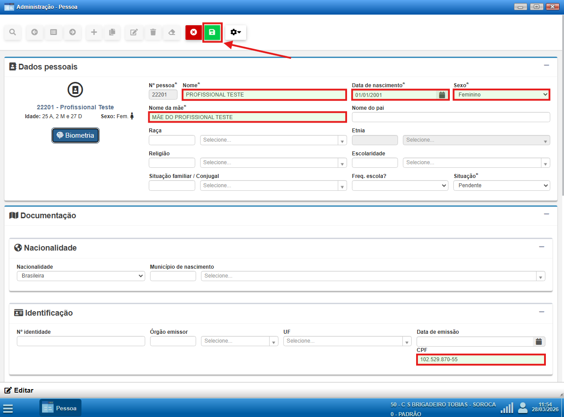The height and width of the screenshot is (417, 564).
Task: Go to previous record arrow icon
Action: [x=35, y=32]
